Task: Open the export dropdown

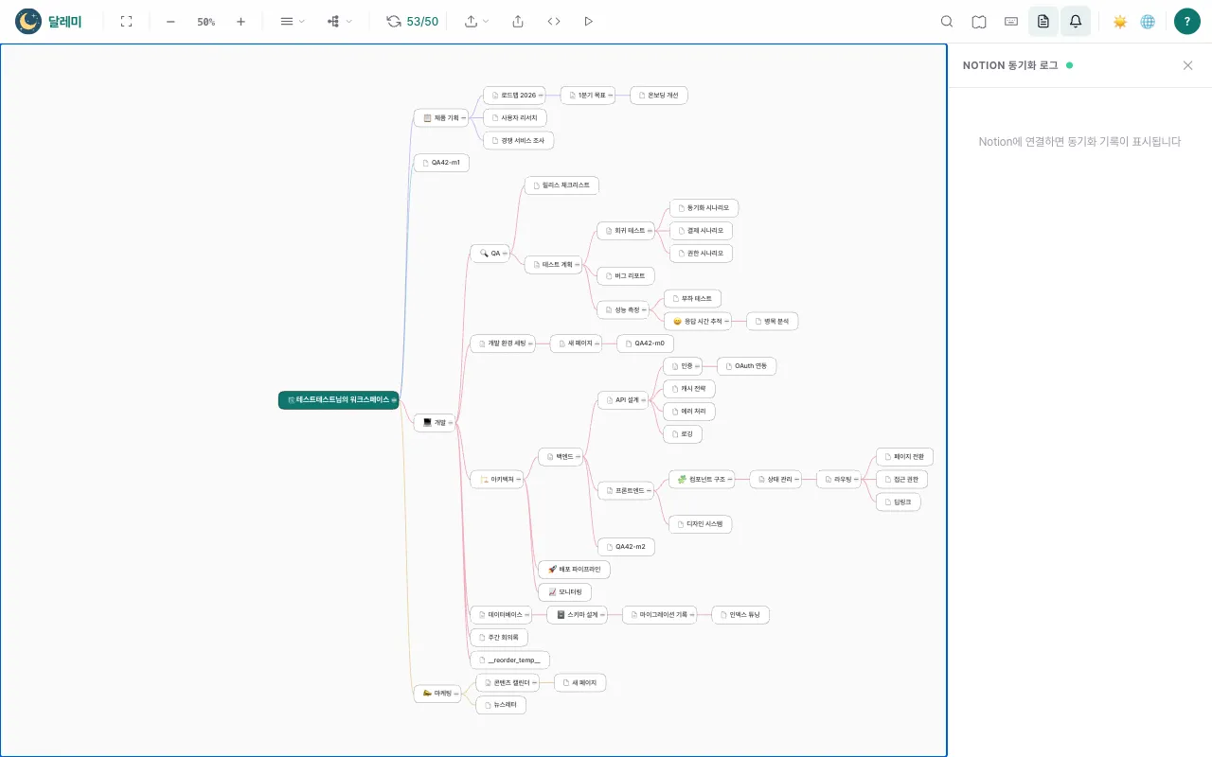Action: click(476, 21)
